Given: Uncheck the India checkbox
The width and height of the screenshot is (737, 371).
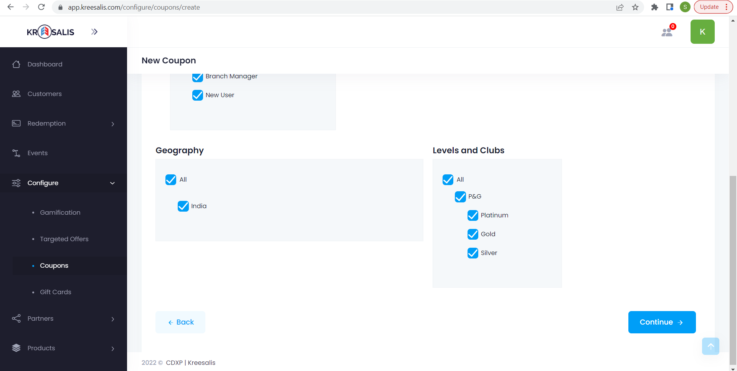Looking at the screenshot, I should (183, 206).
